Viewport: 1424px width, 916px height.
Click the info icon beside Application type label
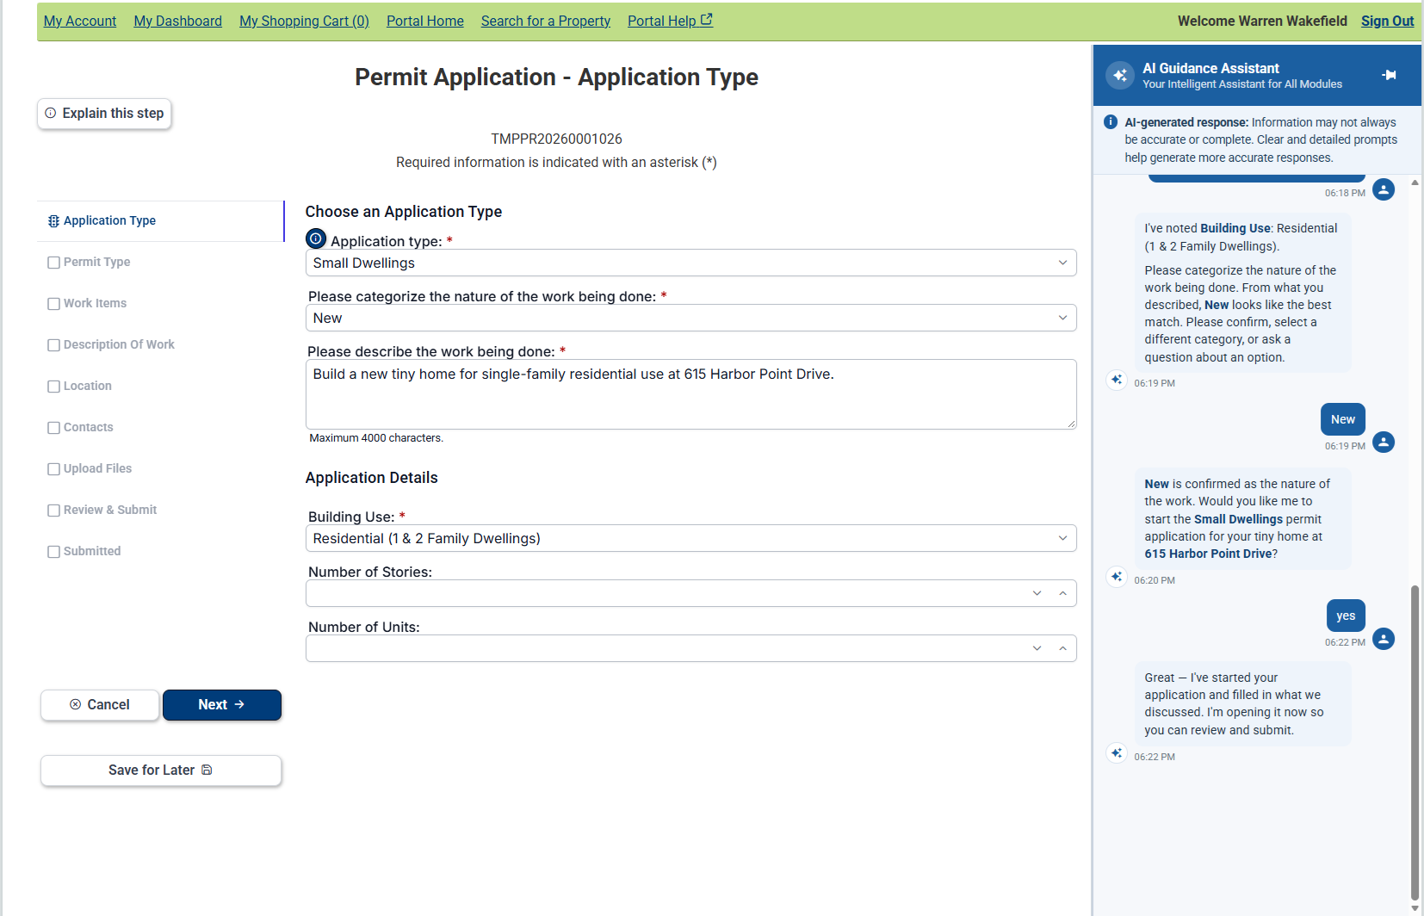tap(316, 238)
